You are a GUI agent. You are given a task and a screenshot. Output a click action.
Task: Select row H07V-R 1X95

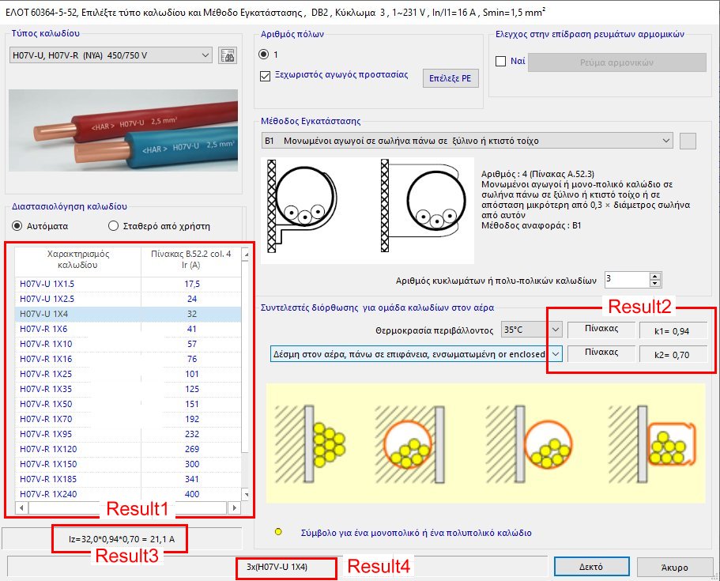point(128,434)
